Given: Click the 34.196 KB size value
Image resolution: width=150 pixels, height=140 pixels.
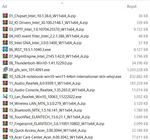Looking at the screenshot, I should pos(140,63).
